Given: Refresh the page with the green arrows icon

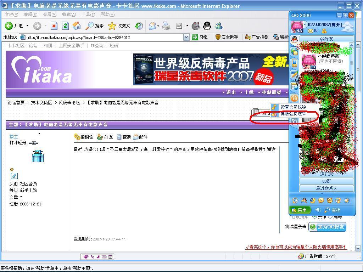Looking at the screenshot, I should coord(66,25).
